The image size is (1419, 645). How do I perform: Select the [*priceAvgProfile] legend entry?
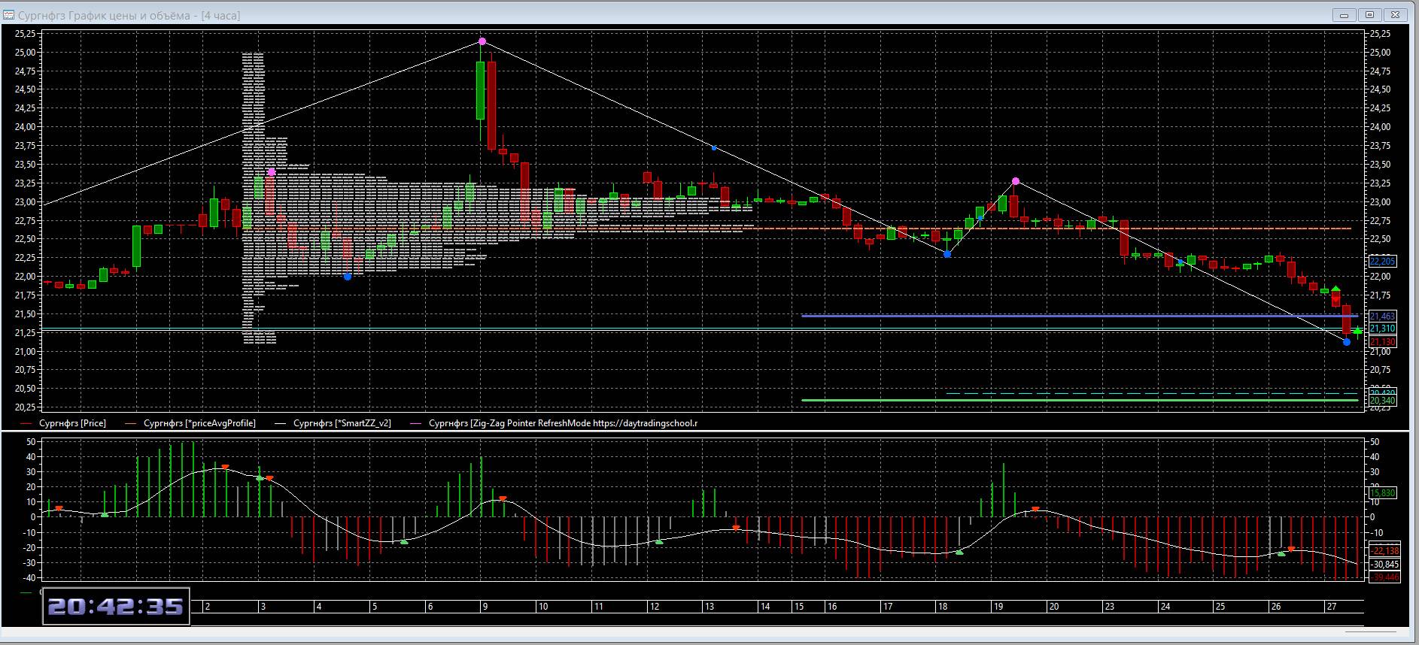pyautogui.click(x=199, y=423)
